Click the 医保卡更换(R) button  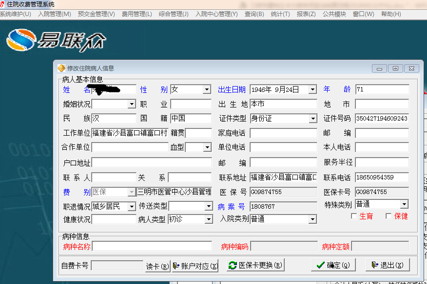point(255,265)
